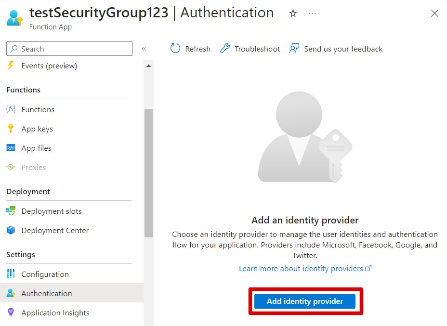
Task: Collapse the sidebar with double chevron
Action: (144, 49)
